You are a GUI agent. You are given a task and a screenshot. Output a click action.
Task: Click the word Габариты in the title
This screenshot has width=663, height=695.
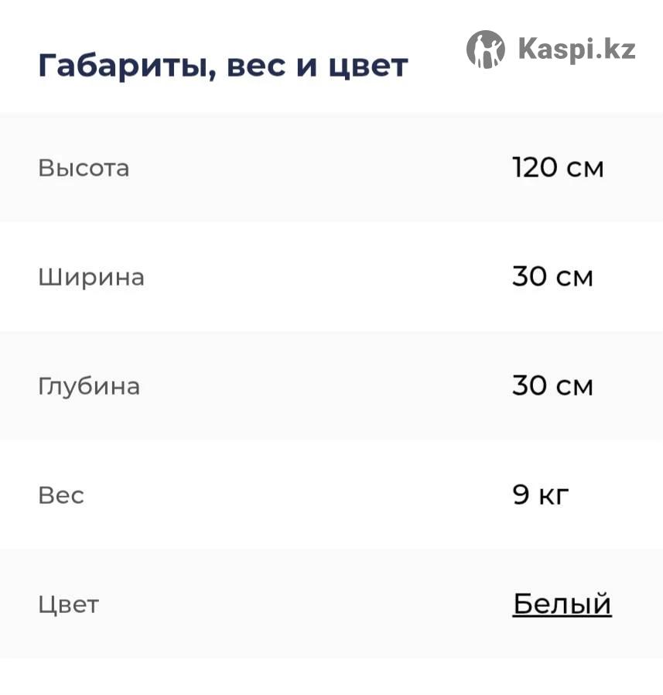point(127,66)
